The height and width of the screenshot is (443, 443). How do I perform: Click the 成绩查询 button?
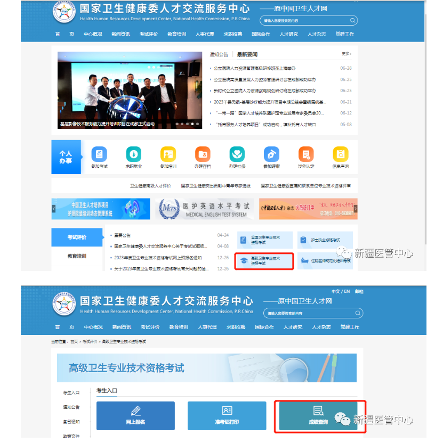[x=318, y=416]
